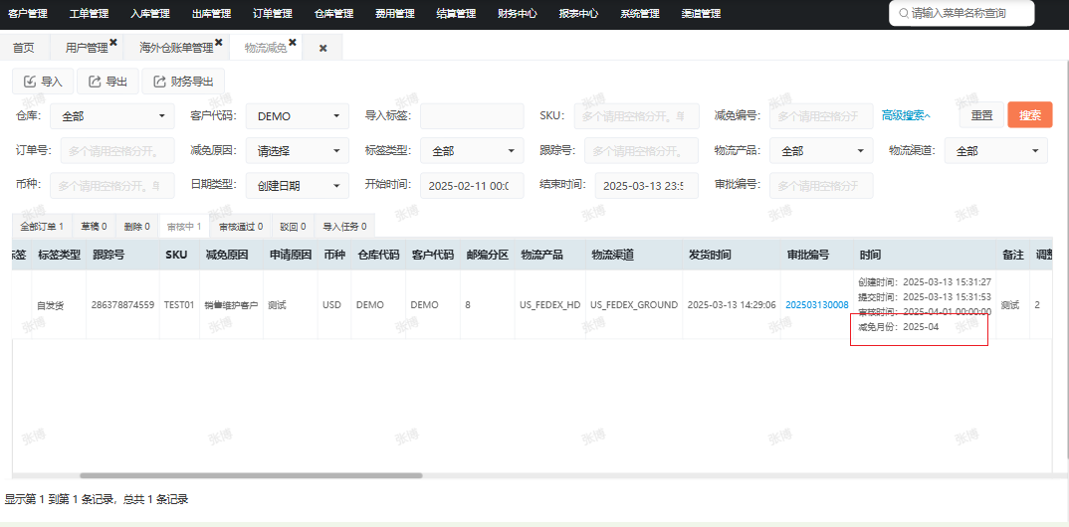Image resolution: width=1069 pixels, height=527 pixels.
Task: Open the 财务中心 menu
Action: (518, 14)
